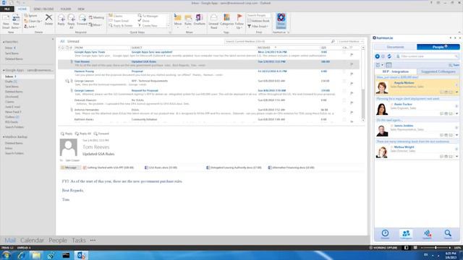Click the Done quick step
The image size is (463, 260).
click(143, 21)
